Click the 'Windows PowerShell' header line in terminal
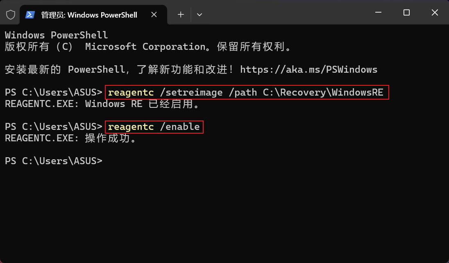Viewport: 449px width, 263px height. tap(56, 35)
